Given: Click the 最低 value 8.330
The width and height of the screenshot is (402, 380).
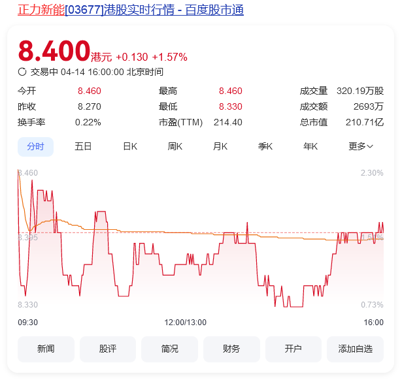Looking at the screenshot, I should [231, 106].
